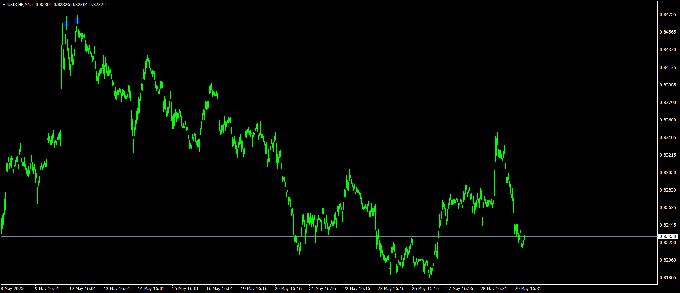
Task: Click the 16 May 16:01 time label
Action: tap(220, 289)
